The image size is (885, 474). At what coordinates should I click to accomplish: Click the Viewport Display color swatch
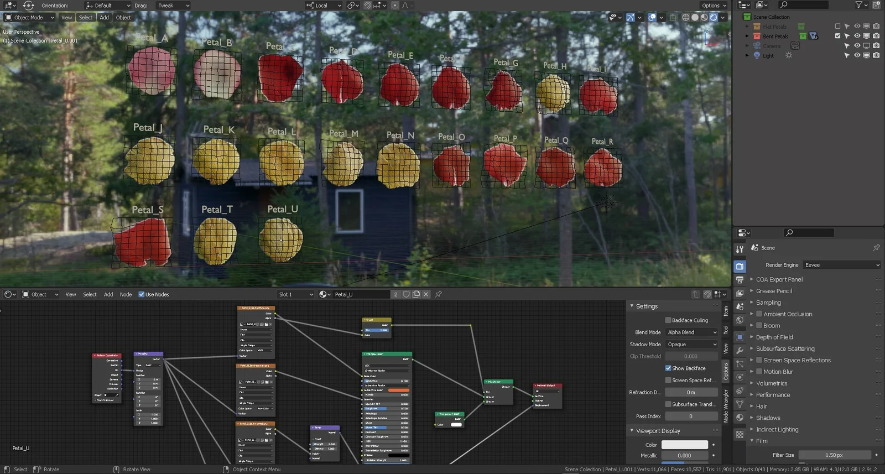point(684,445)
